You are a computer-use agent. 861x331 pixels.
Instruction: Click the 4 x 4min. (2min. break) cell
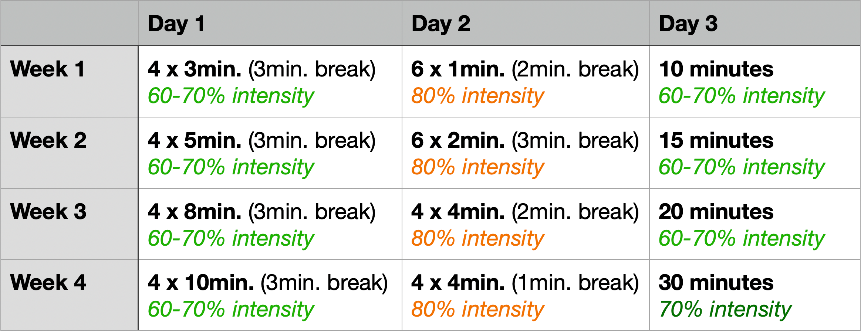(x=526, y=224)
